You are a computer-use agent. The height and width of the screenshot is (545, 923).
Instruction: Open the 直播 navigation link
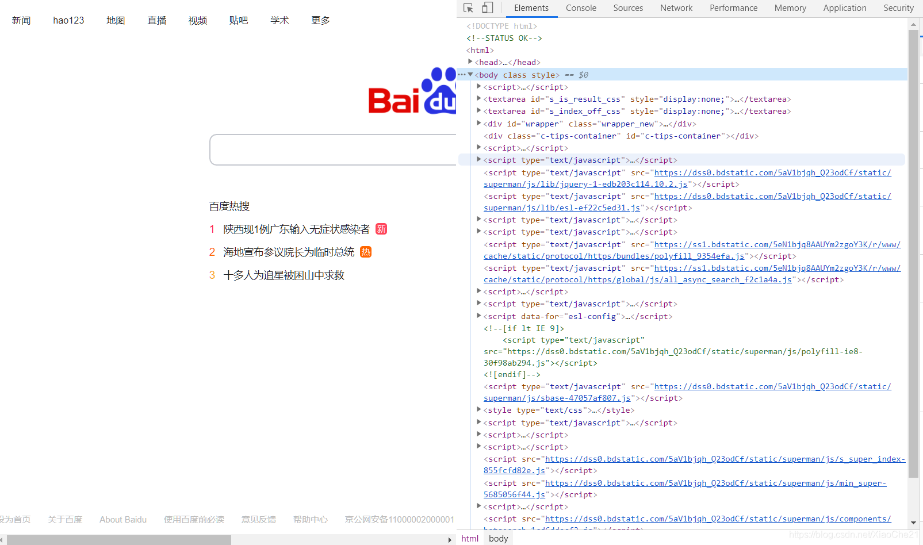point(157,20)
